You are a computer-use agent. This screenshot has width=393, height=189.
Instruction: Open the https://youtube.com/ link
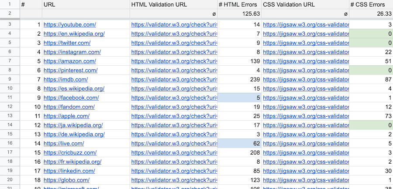(x=70, y=24)
